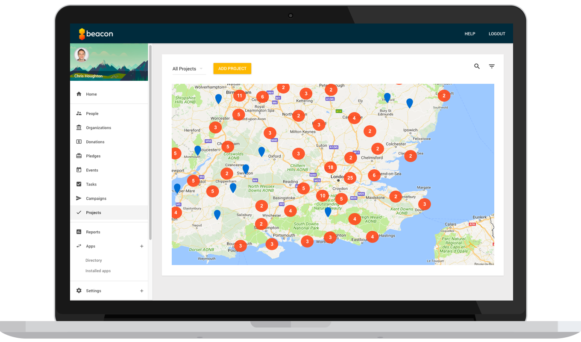Click the People icon in sidebar
581x342 pixels.
click(x=79, y=114)
